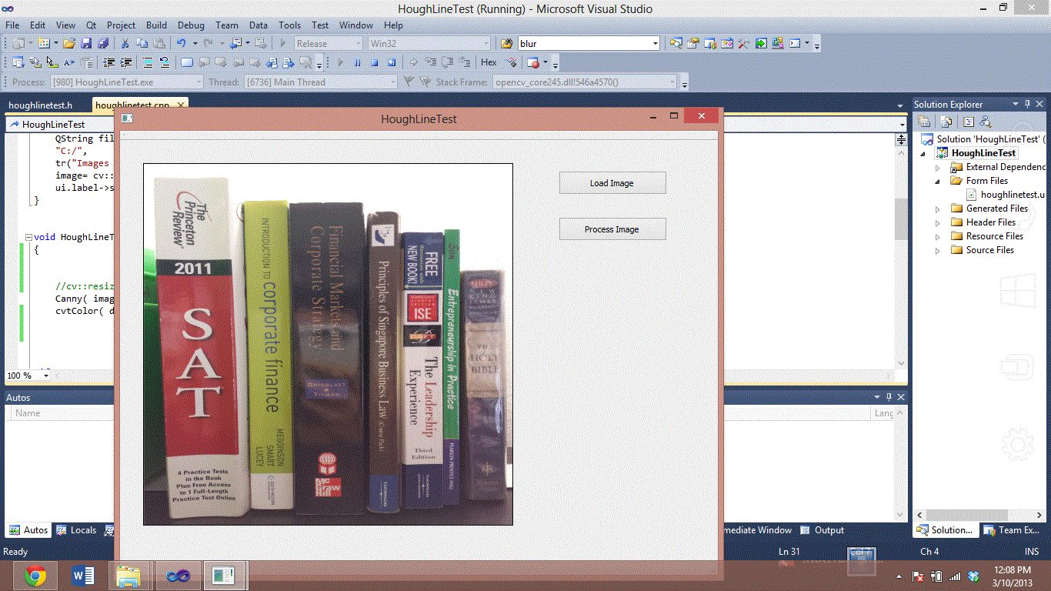Click the Visual Studio taskbar icon
Screen dimensions: 1051x591
pyautogui.click(x=177, y=575)
